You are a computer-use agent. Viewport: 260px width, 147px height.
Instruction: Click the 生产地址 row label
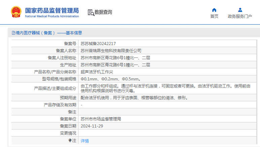tap(68, 65)
